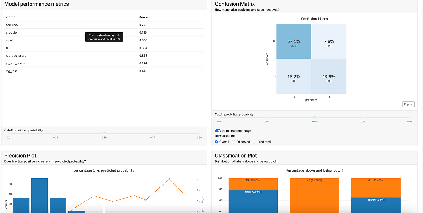Set confusion matrix cutoff to 0.75 mark
The image size is (423, 213).
363,118
